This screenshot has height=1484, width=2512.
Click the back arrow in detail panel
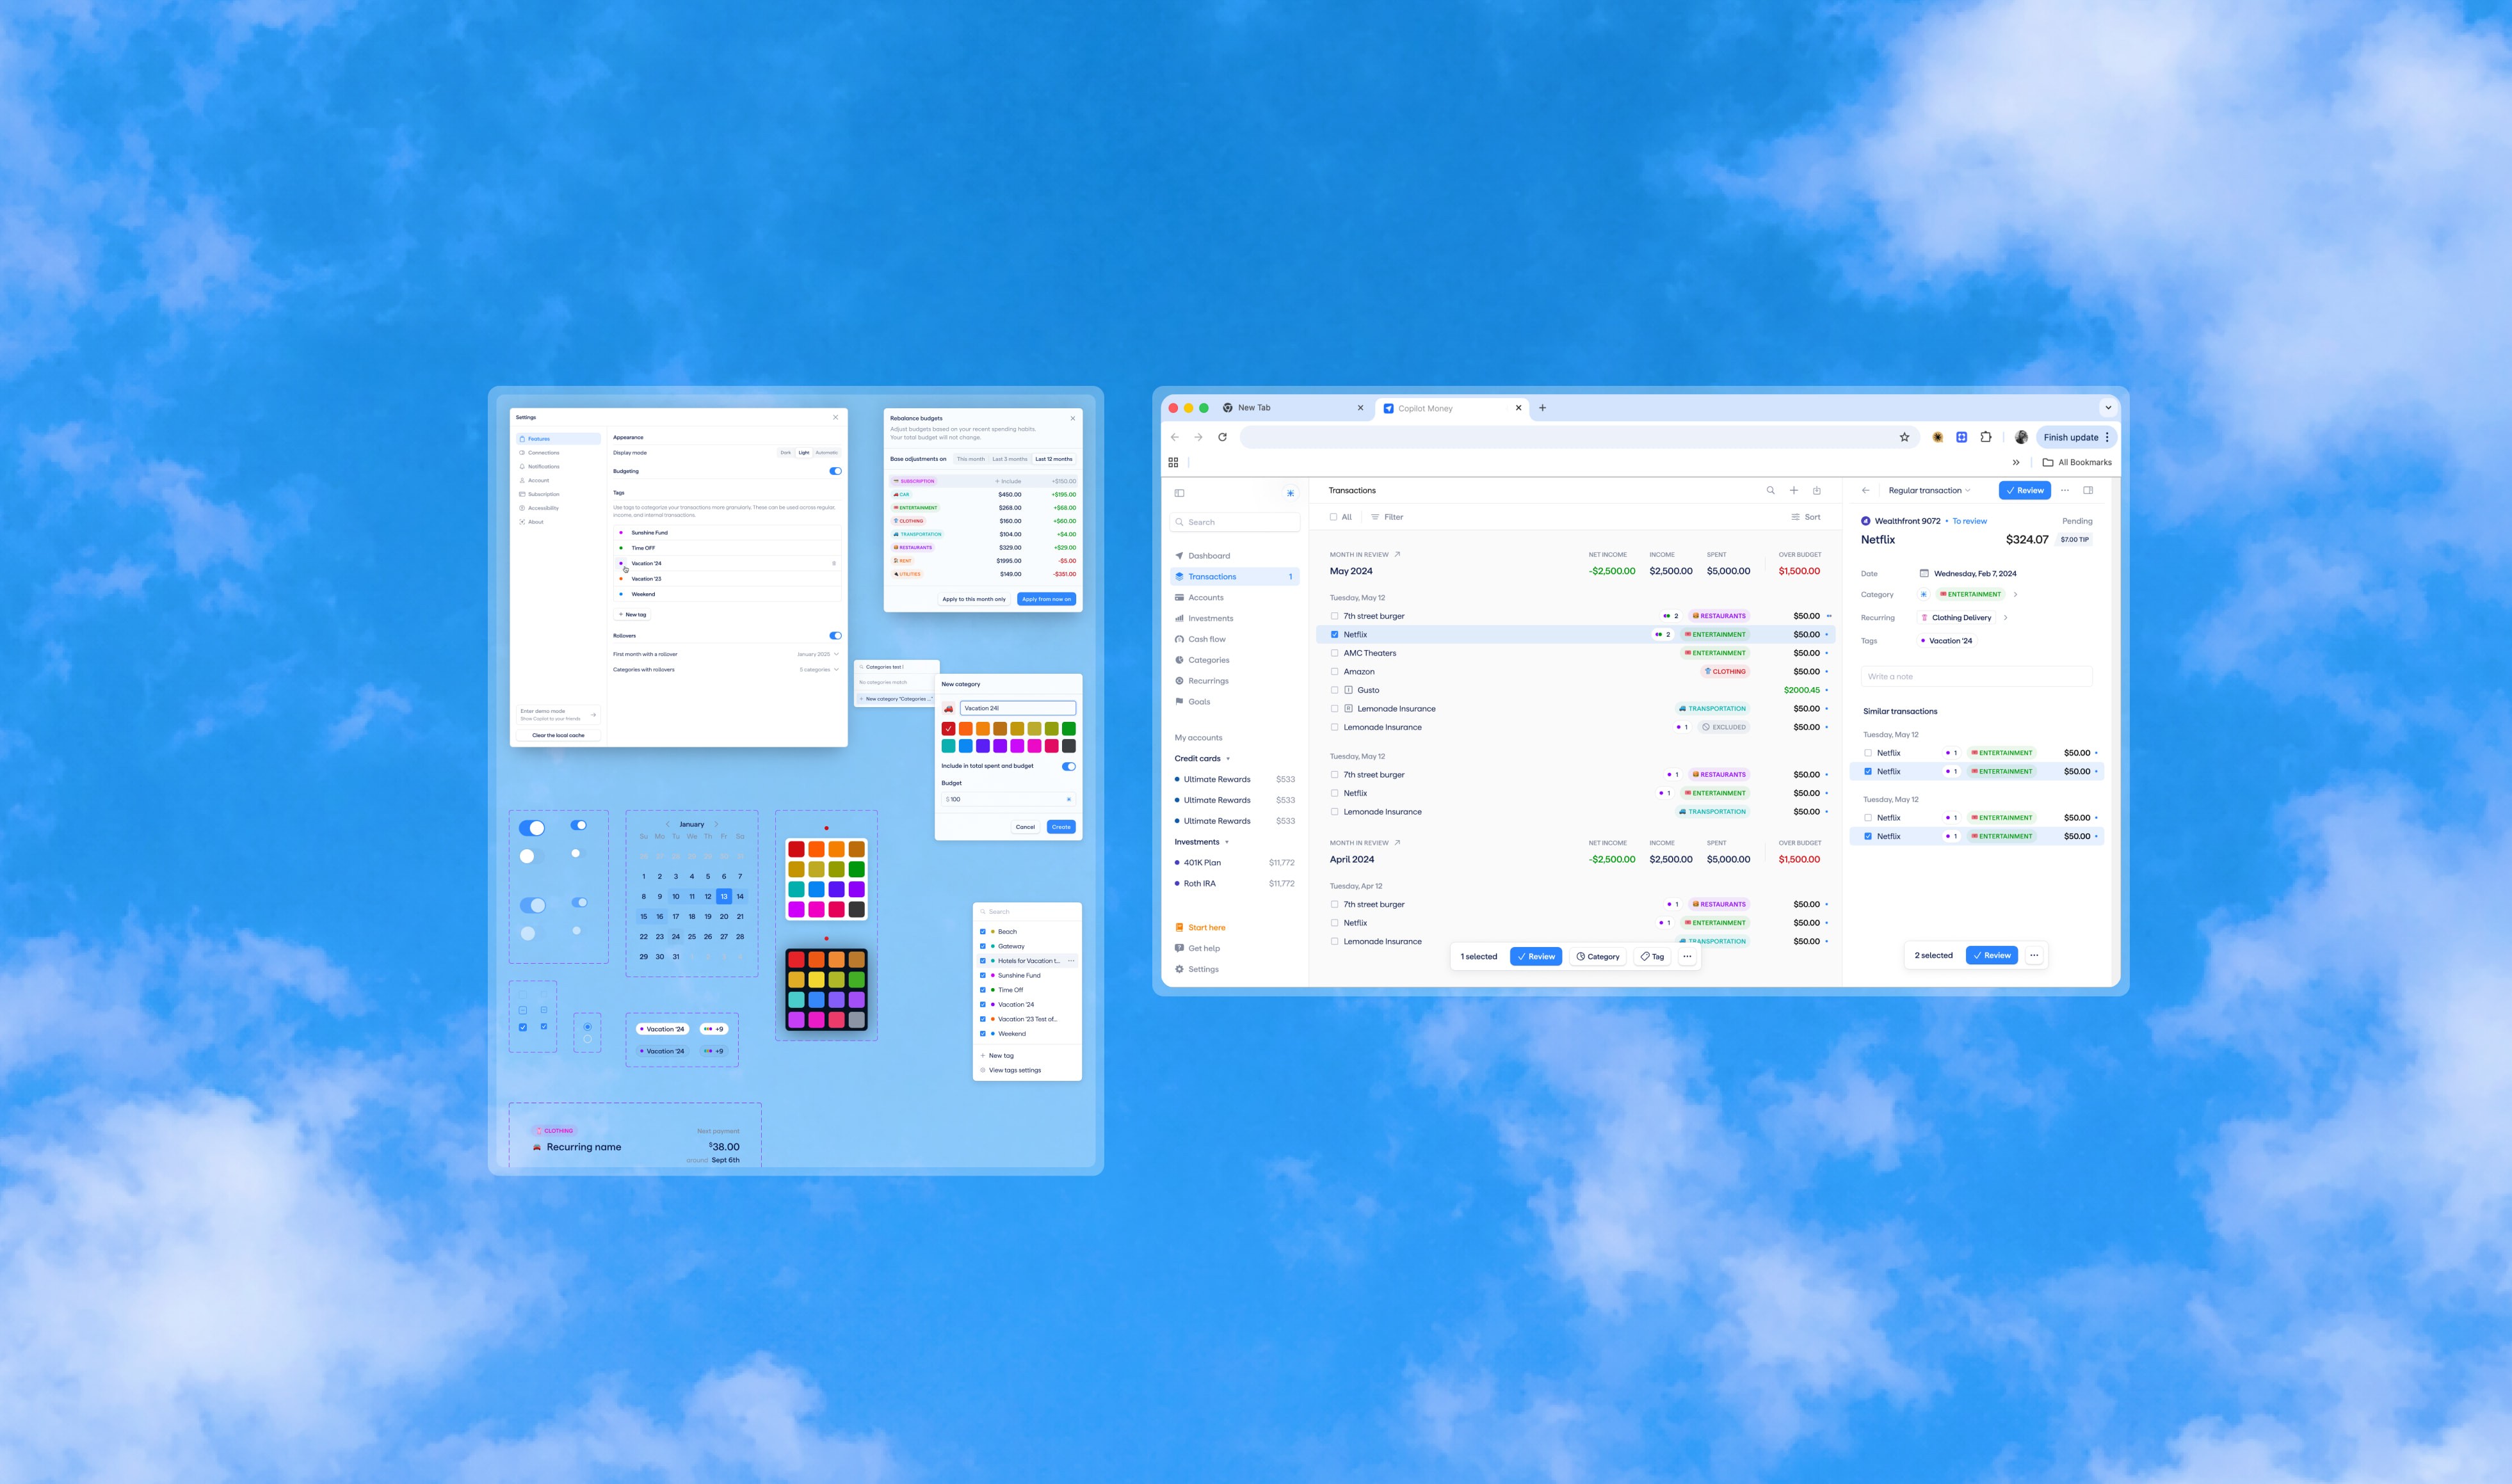[x=1865, y=490]
